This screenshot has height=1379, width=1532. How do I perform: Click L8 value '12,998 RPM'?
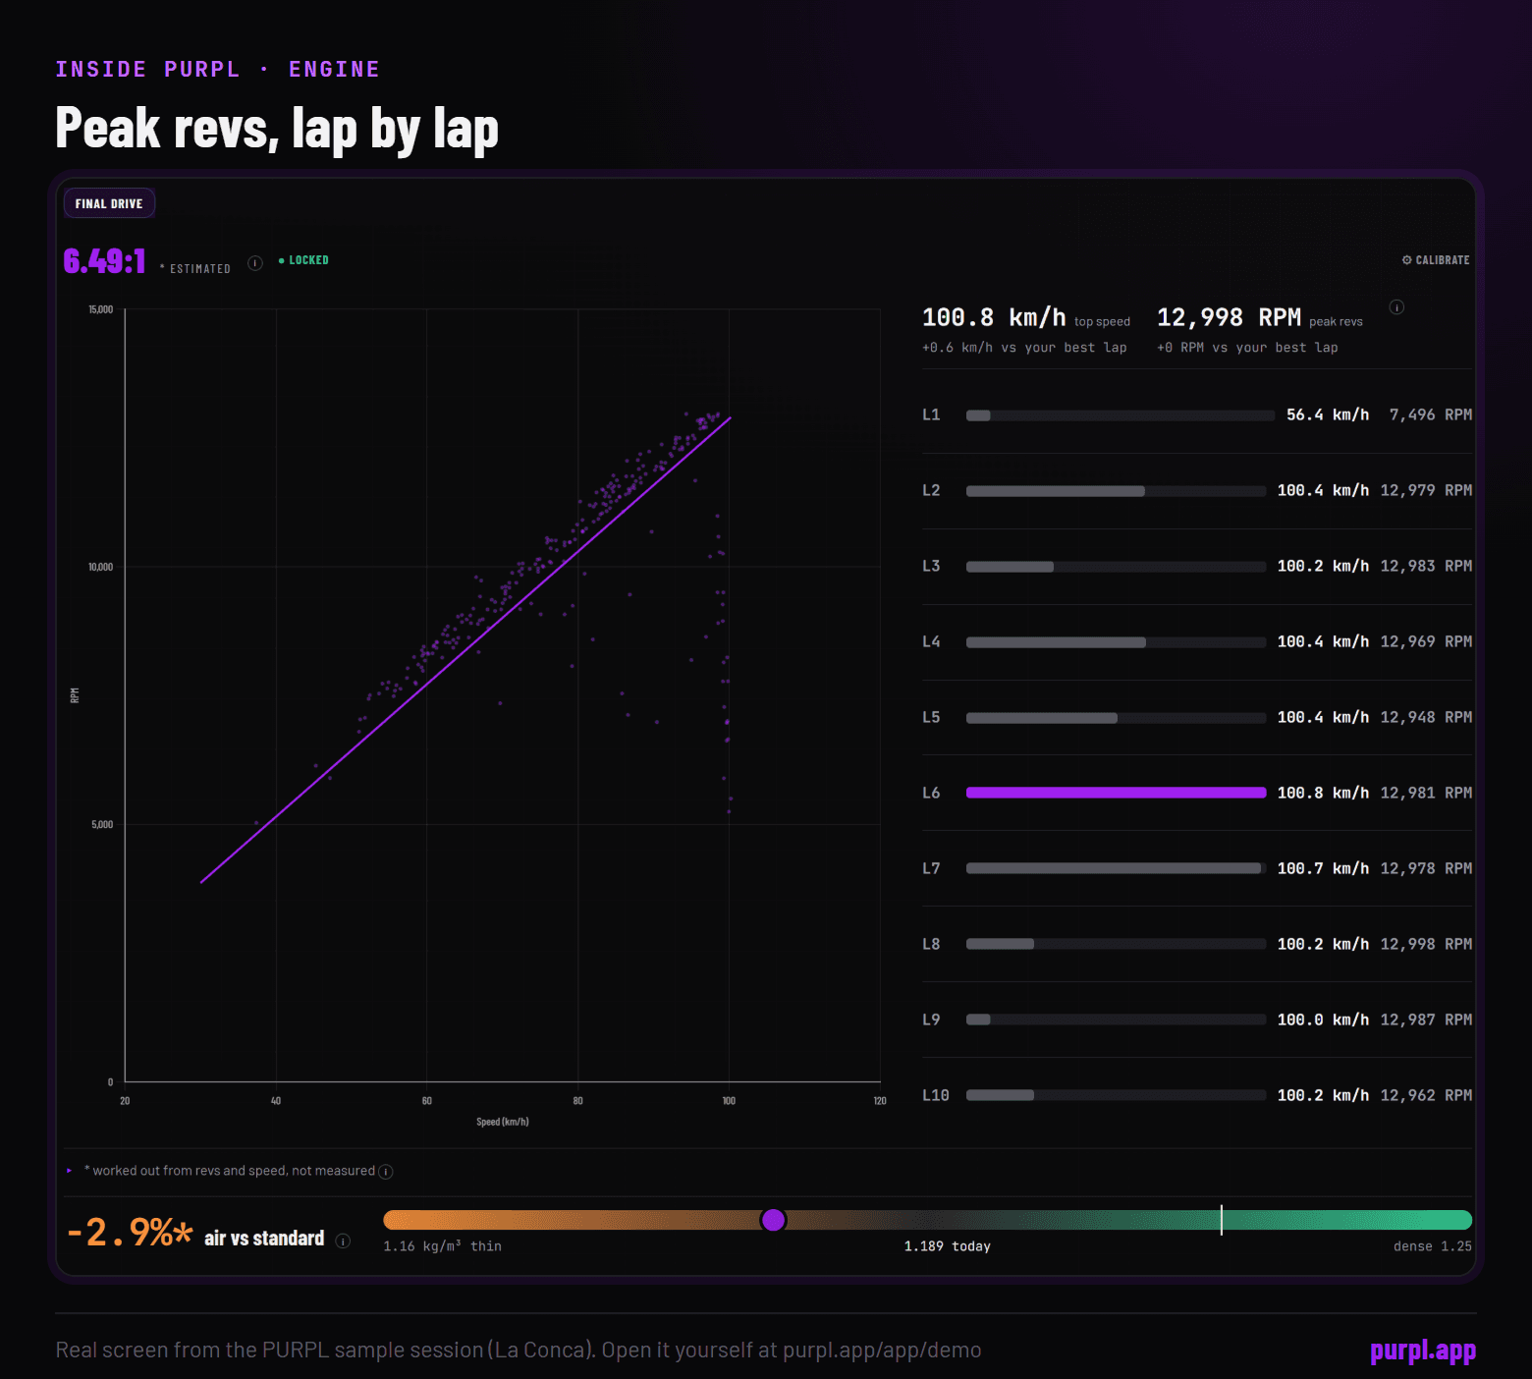pyautogui.click(x=1426, y=944)
